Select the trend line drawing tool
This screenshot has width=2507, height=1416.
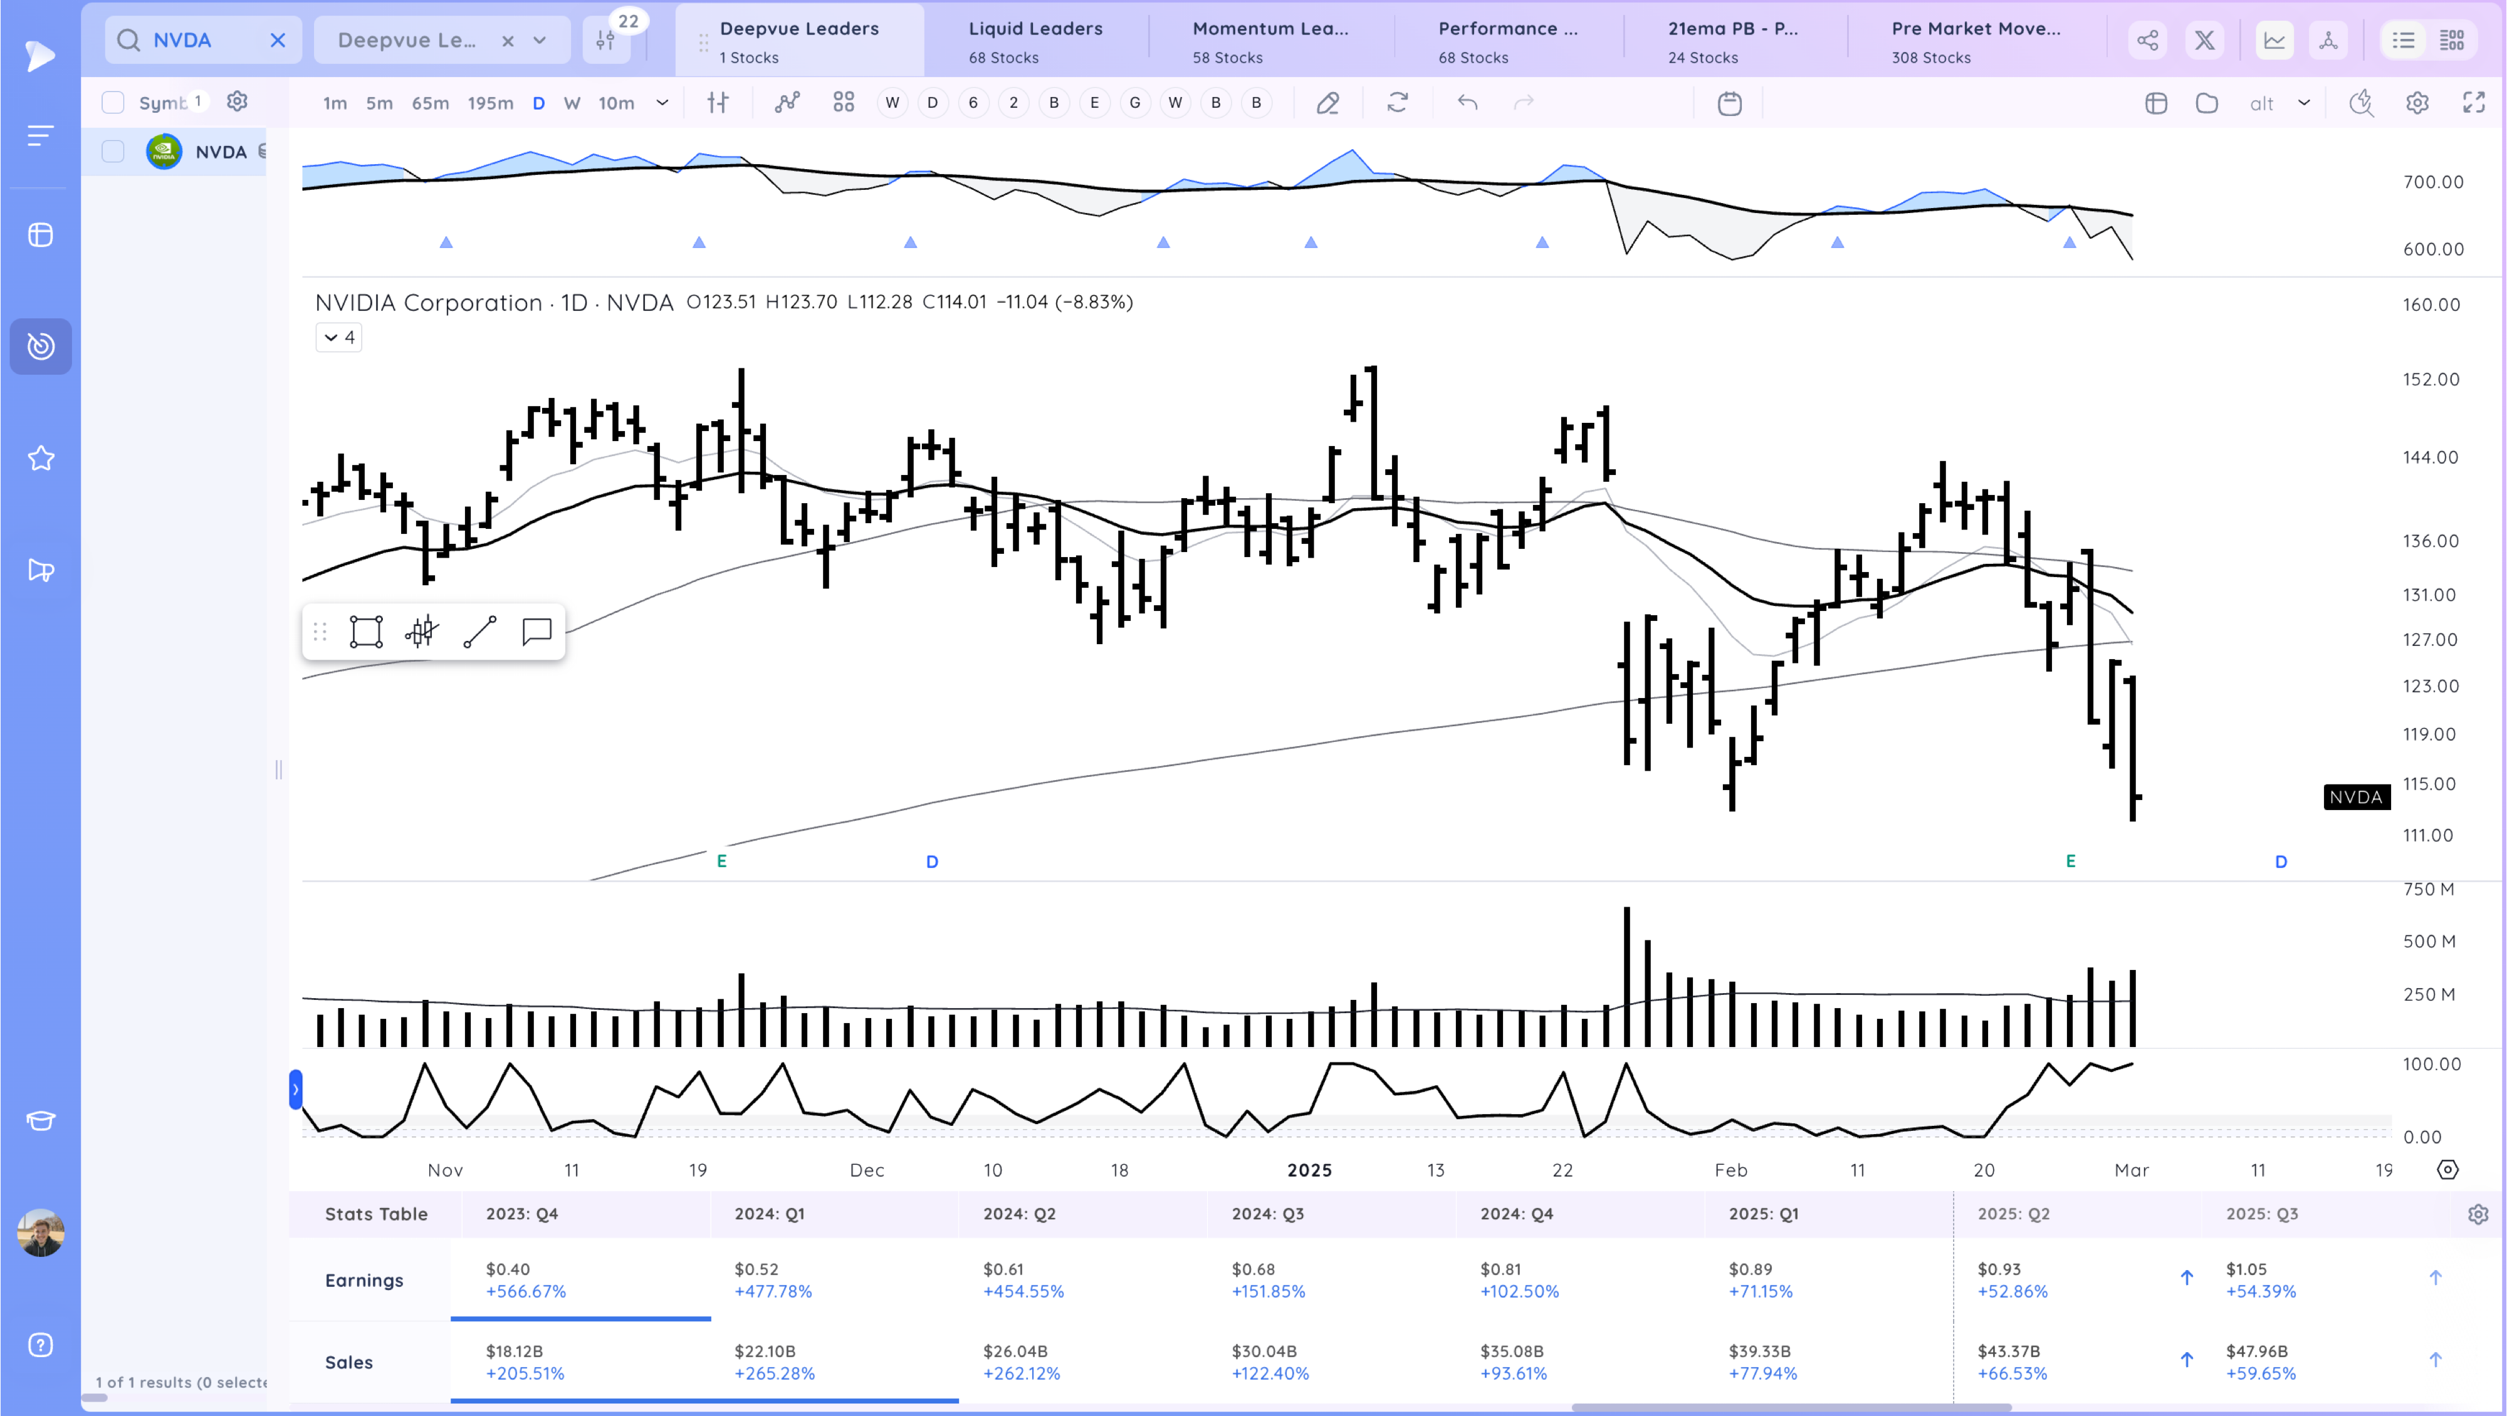tap(480, 632)
